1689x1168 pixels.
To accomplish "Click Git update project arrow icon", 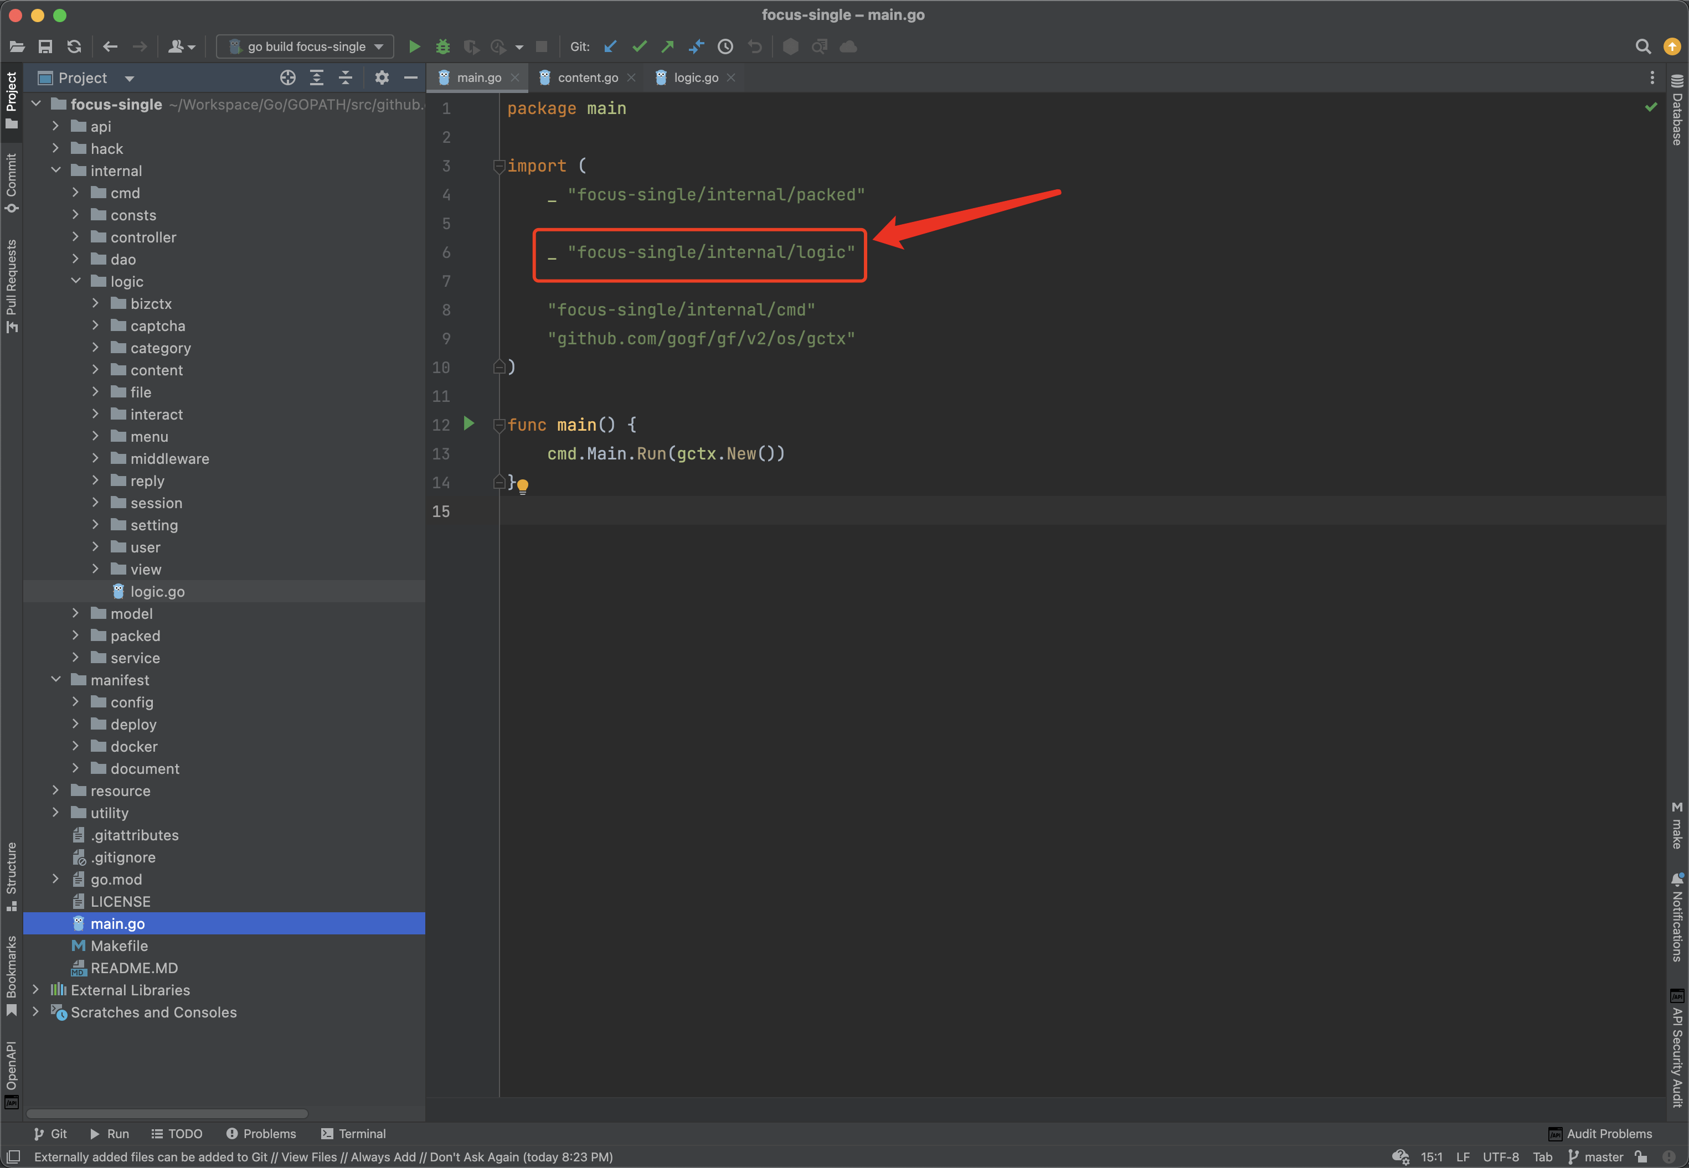I will (x=610, y=47).
